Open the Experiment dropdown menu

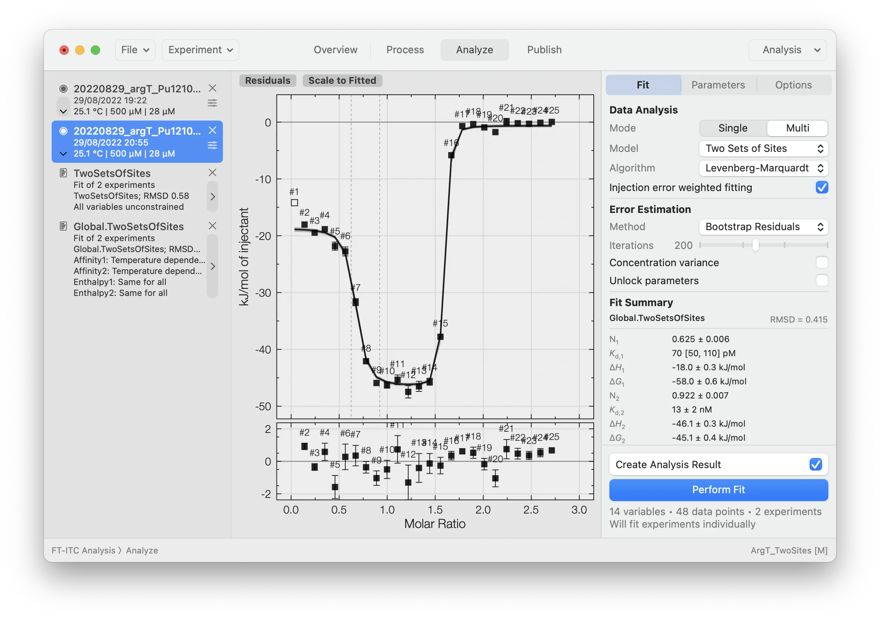click(201, 50)
